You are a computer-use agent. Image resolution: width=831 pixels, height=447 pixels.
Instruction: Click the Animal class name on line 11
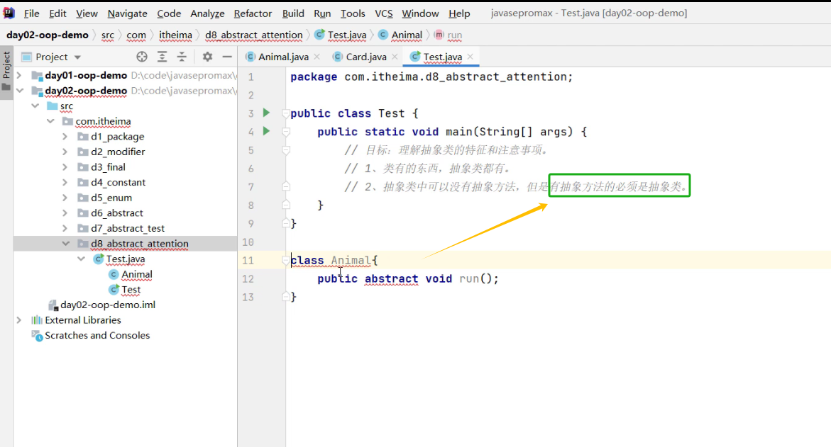[351, 260]
